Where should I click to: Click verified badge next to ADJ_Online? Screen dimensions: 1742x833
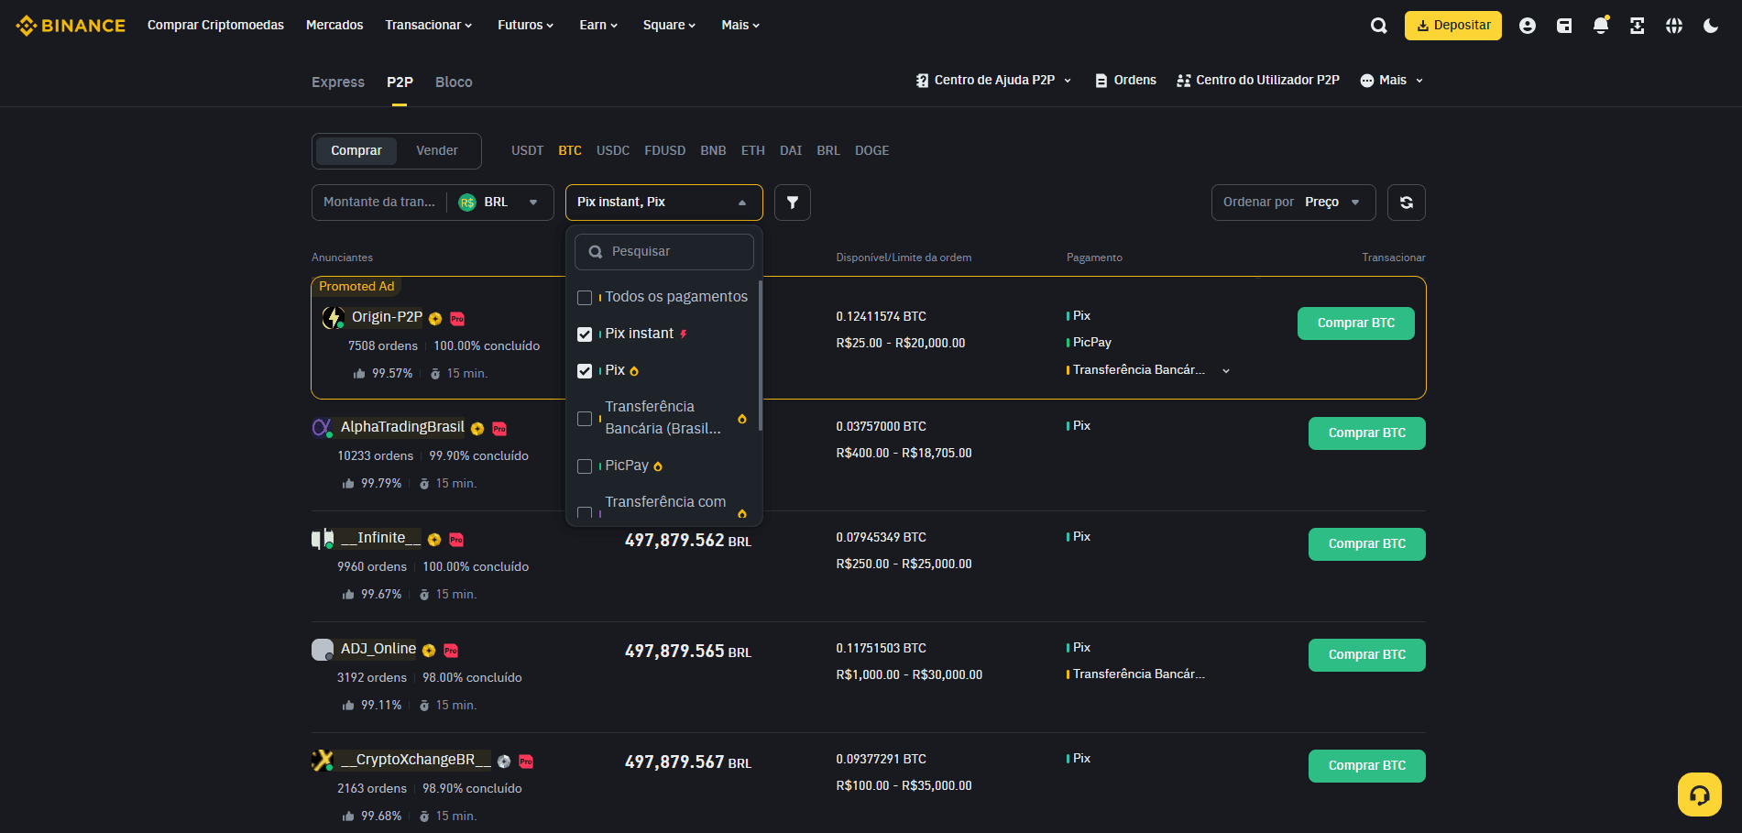click(x=429, y=651)
